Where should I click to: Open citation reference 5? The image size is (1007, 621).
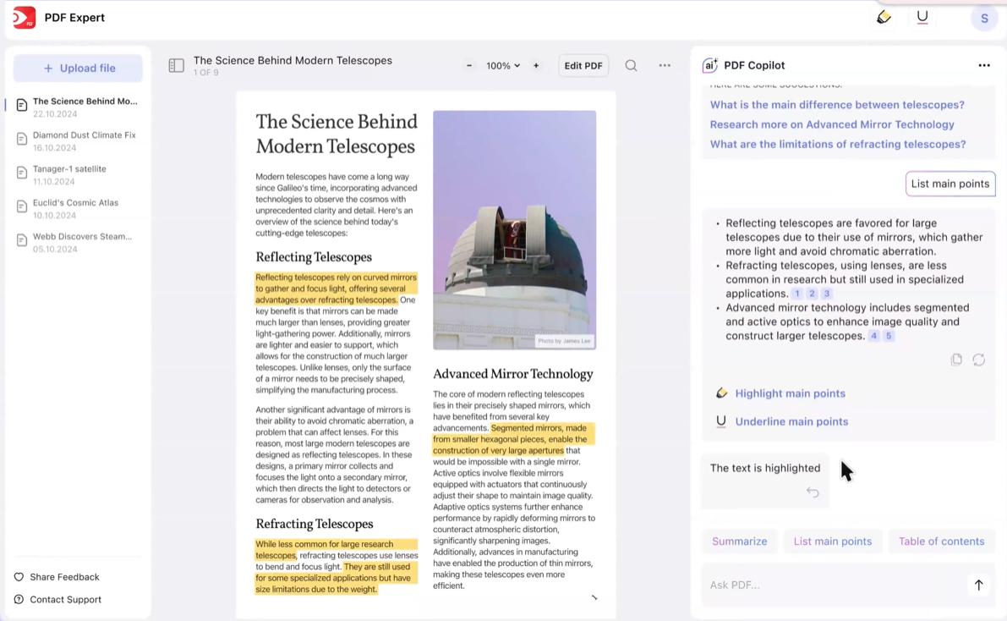[x=889, y=336]
